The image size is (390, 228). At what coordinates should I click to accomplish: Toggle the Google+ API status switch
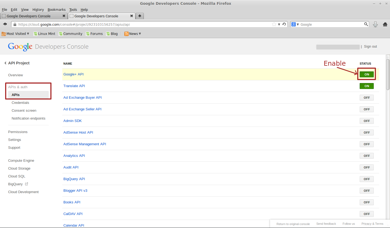pyautogui.click(x=367, y=74)
